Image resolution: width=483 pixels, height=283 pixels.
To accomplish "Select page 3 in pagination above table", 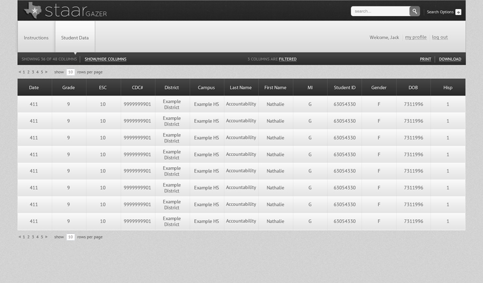I will coord(33,72).
